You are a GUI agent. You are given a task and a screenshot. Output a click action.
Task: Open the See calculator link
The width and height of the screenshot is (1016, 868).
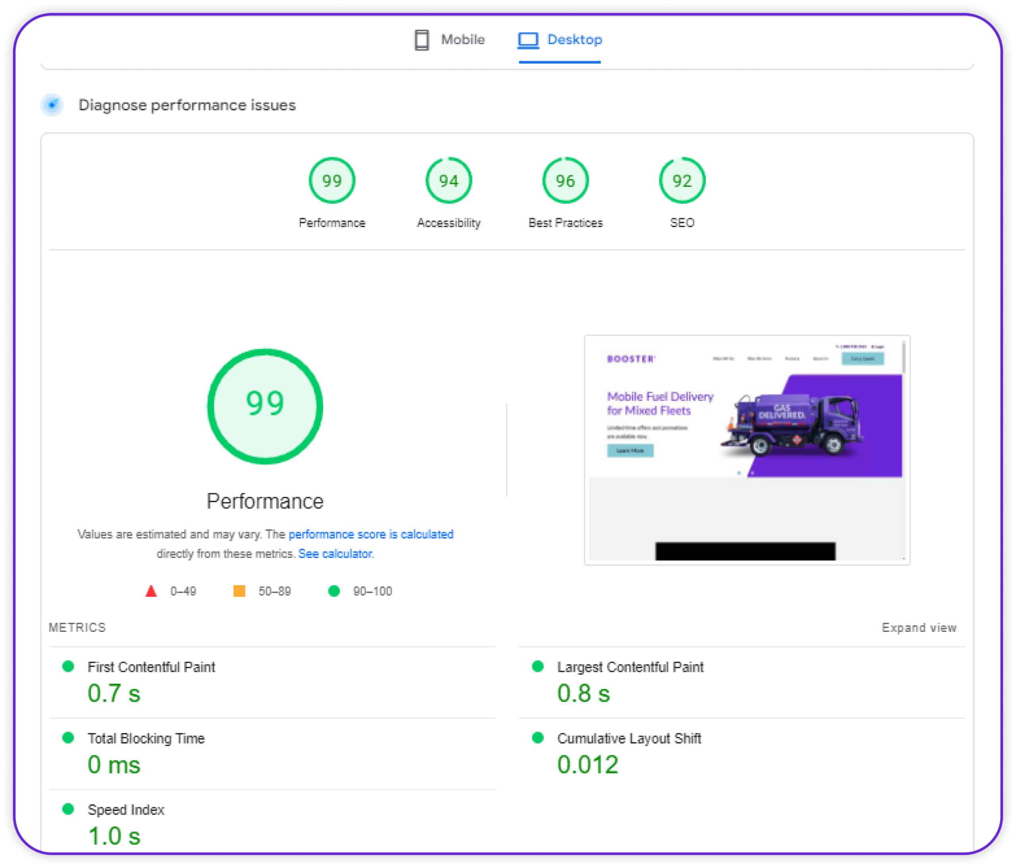(x=336, y=554)
